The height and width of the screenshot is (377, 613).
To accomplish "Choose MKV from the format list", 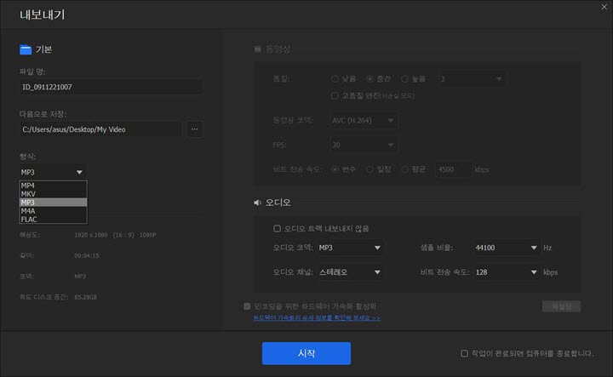I will point(53,194).
